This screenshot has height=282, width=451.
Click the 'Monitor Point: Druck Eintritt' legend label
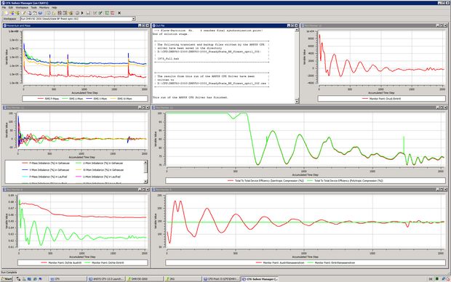click(385, 99)
